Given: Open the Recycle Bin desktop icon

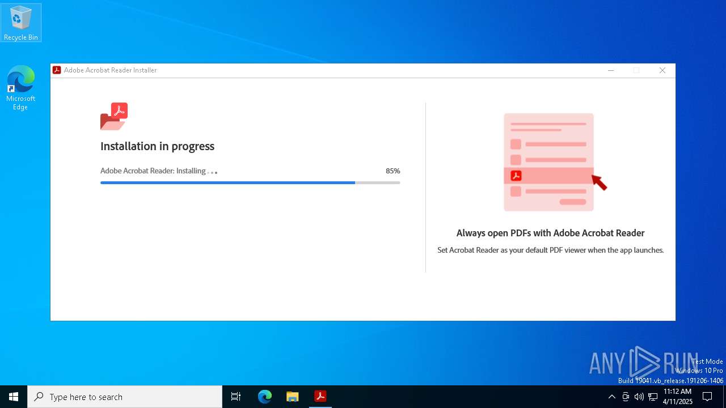Looking at the screenshot, I should pos(21,23).
